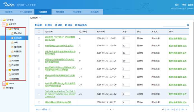This screenshot has width=194, height=112.
Task: Collapse the 中文主页 tree node
Action: [x=4, y=24]
